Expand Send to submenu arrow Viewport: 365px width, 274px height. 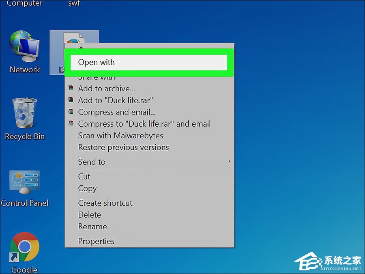pyautogui.click(x=229, y=161)
